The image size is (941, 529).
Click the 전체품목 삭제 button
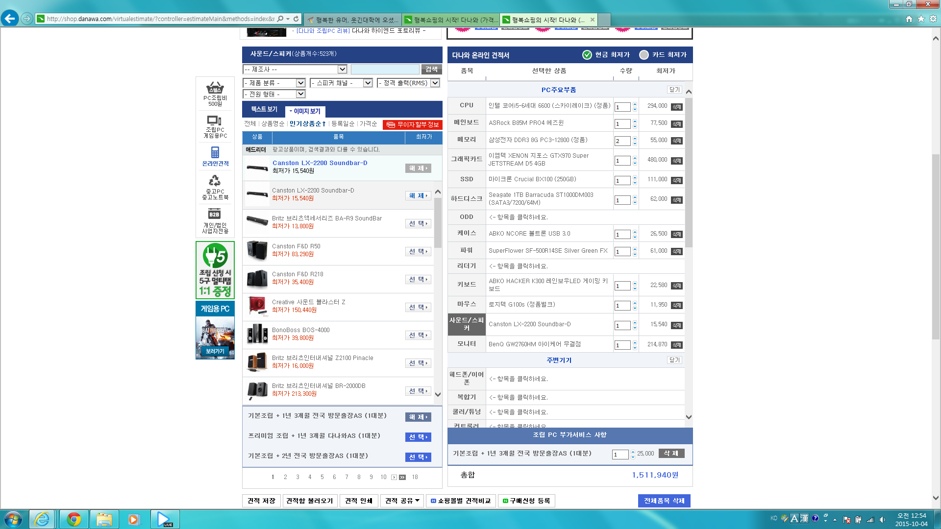coord(664,501)
